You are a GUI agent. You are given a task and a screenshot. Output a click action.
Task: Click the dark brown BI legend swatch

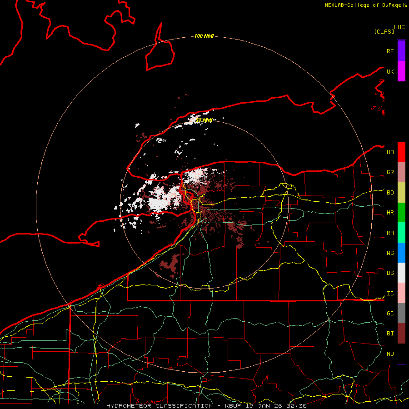pos(401,334)
